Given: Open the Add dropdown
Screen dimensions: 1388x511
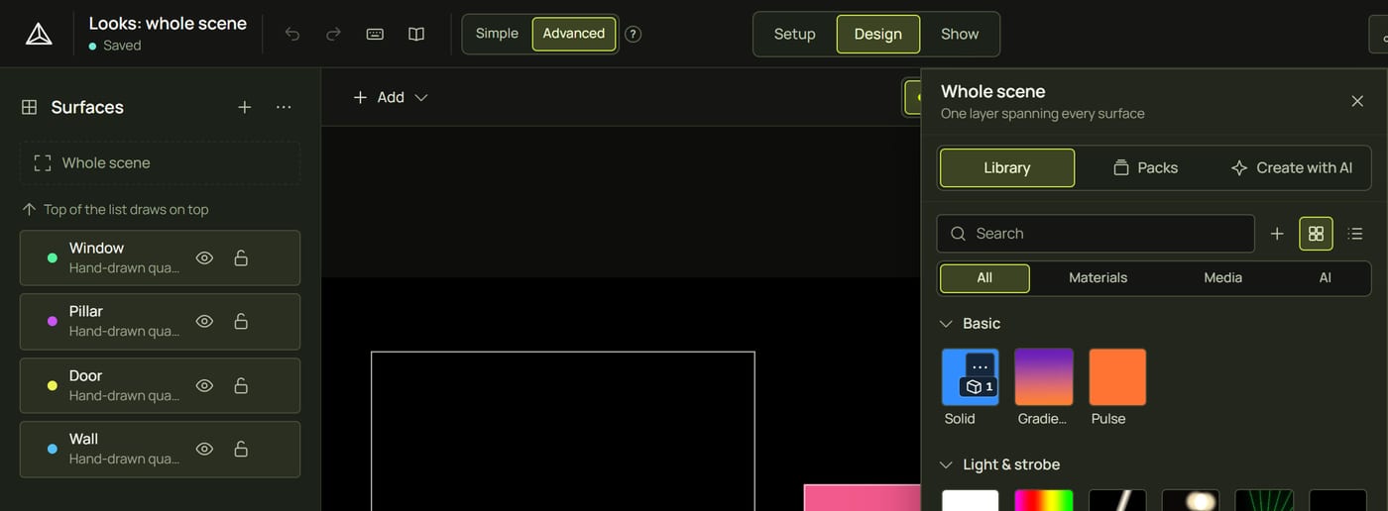Looking at the screenshot, I should [x=391, y=97].
